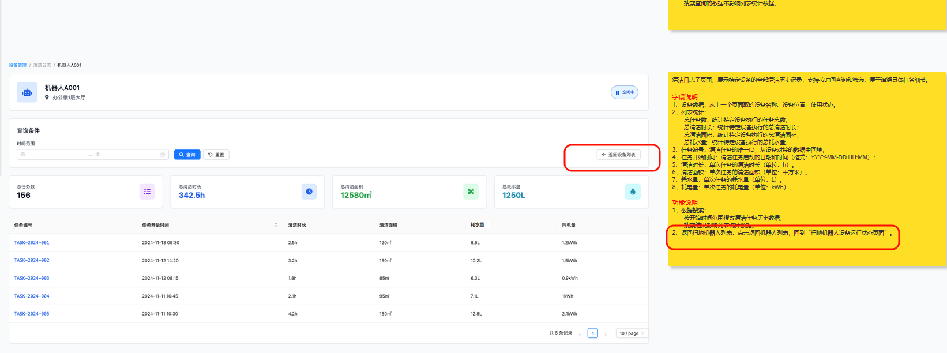Click the water drop icon in 总耗水量 card

coord(633,191)
